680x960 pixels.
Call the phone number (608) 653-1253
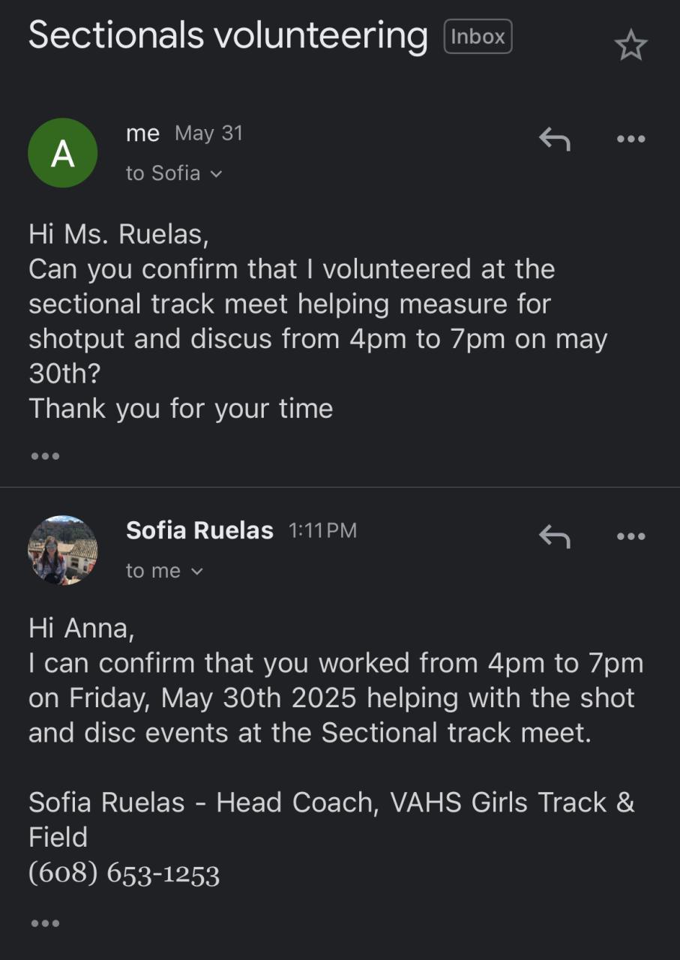coord(124,873)
